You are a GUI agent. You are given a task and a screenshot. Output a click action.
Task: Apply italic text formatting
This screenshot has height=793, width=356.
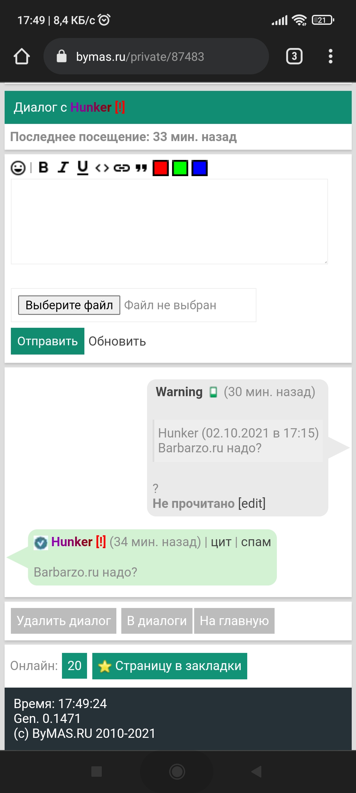[63, 168]
